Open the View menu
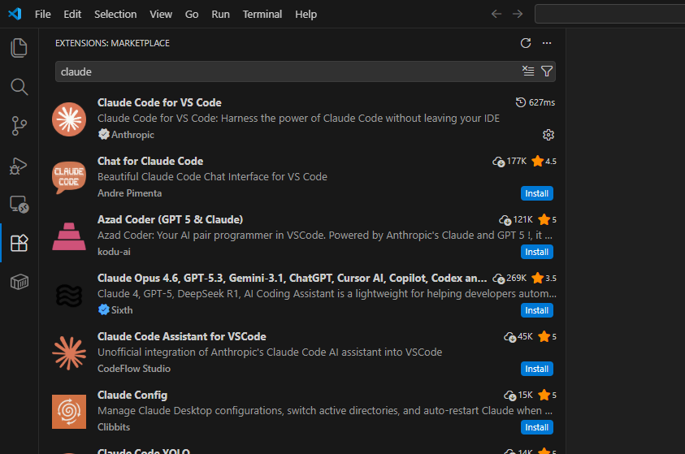This screenshot has height=454, width=685. tap(161, 15)
